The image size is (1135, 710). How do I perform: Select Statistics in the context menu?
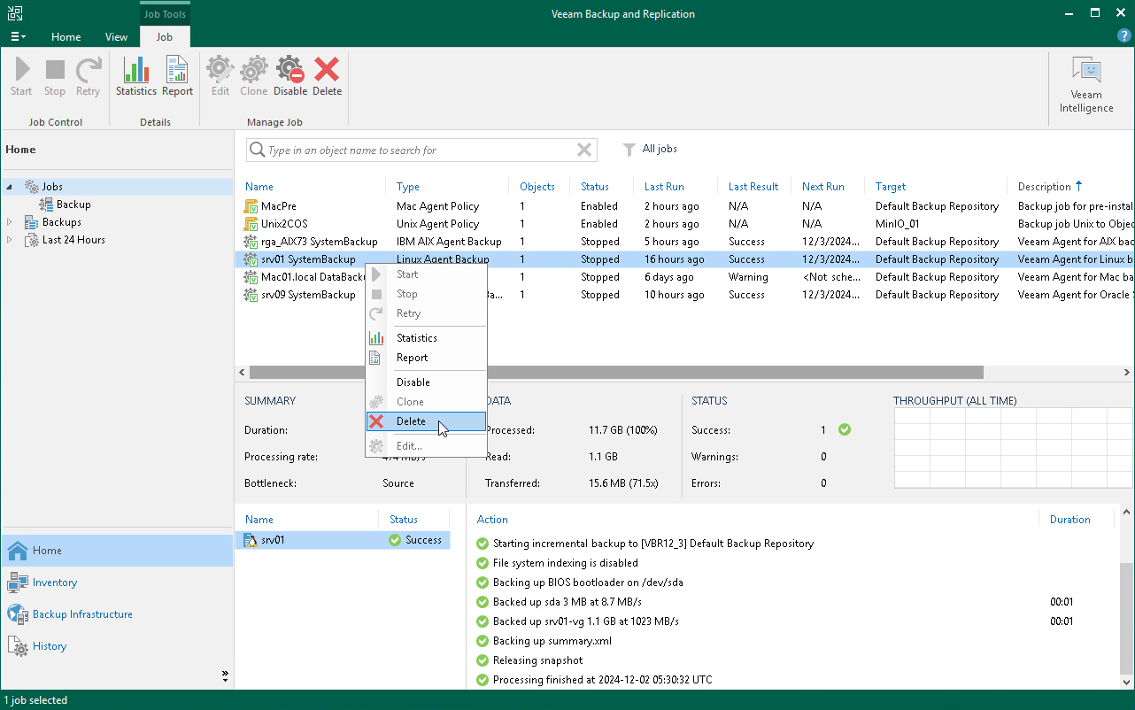point(416,338)
